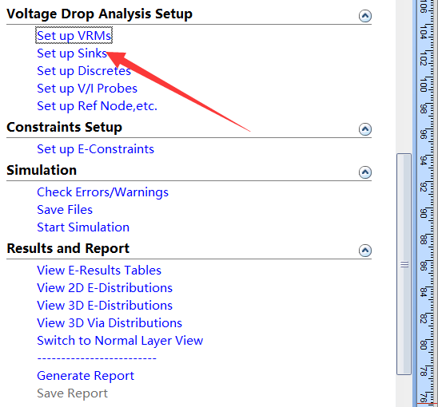438x407 pixels.
Task: Collapse the Simulation section chevron
Action: (x=364, y=172)
